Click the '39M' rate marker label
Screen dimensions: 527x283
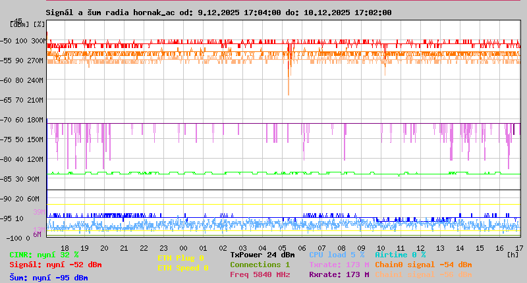[x=39, y=212]
